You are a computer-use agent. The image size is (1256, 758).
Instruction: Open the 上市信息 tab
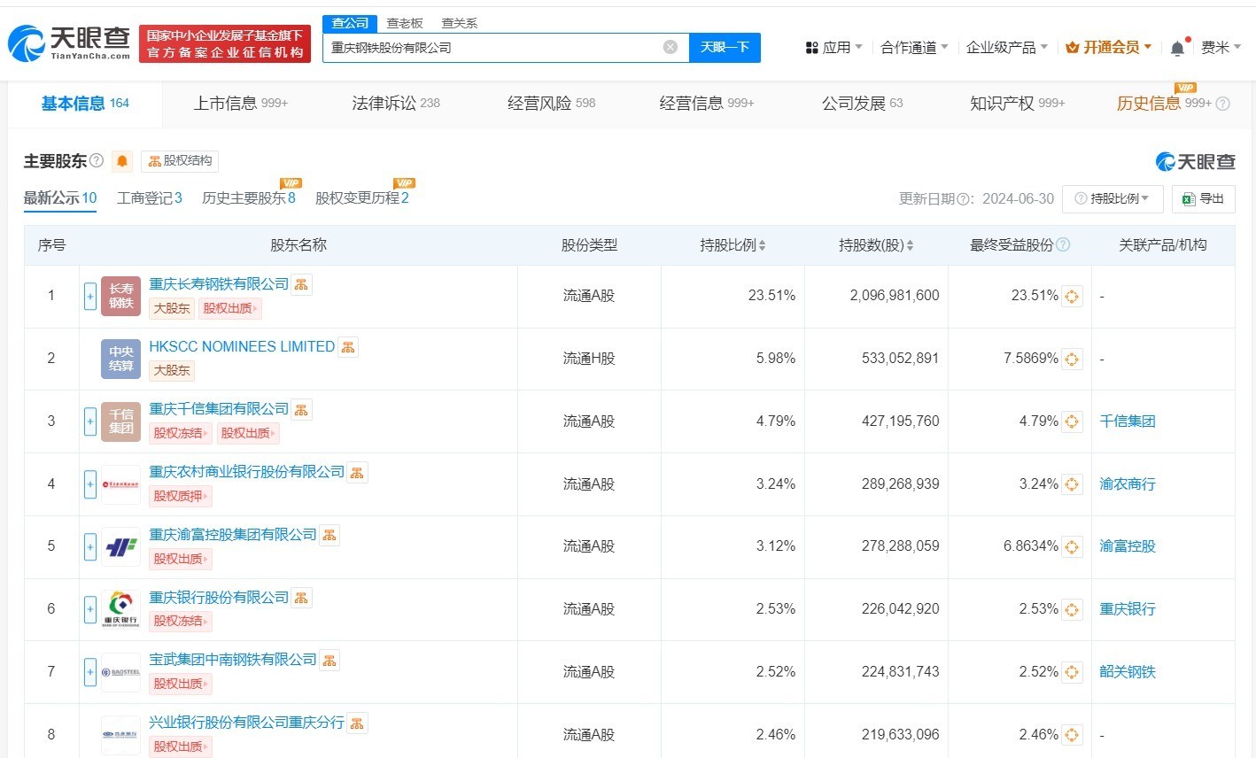pos(241,104)
